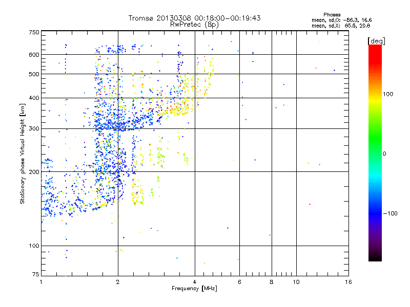The image size is (410, 307).
Task: Click the '8' frequency axis tick label
Action: click(x=272, y=282)
